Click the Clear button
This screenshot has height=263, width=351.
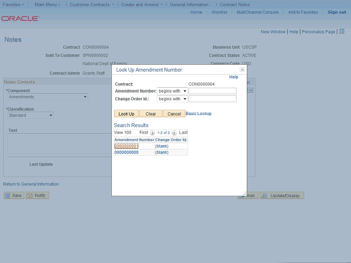click(151, 113)
